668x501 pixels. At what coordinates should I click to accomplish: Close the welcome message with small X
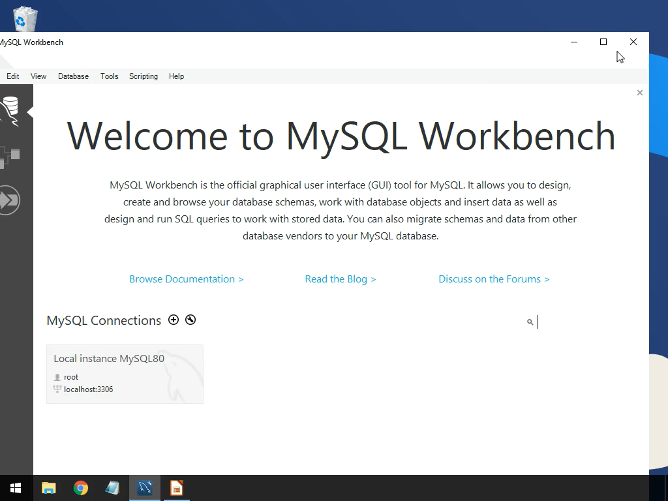tap(639, 93)
